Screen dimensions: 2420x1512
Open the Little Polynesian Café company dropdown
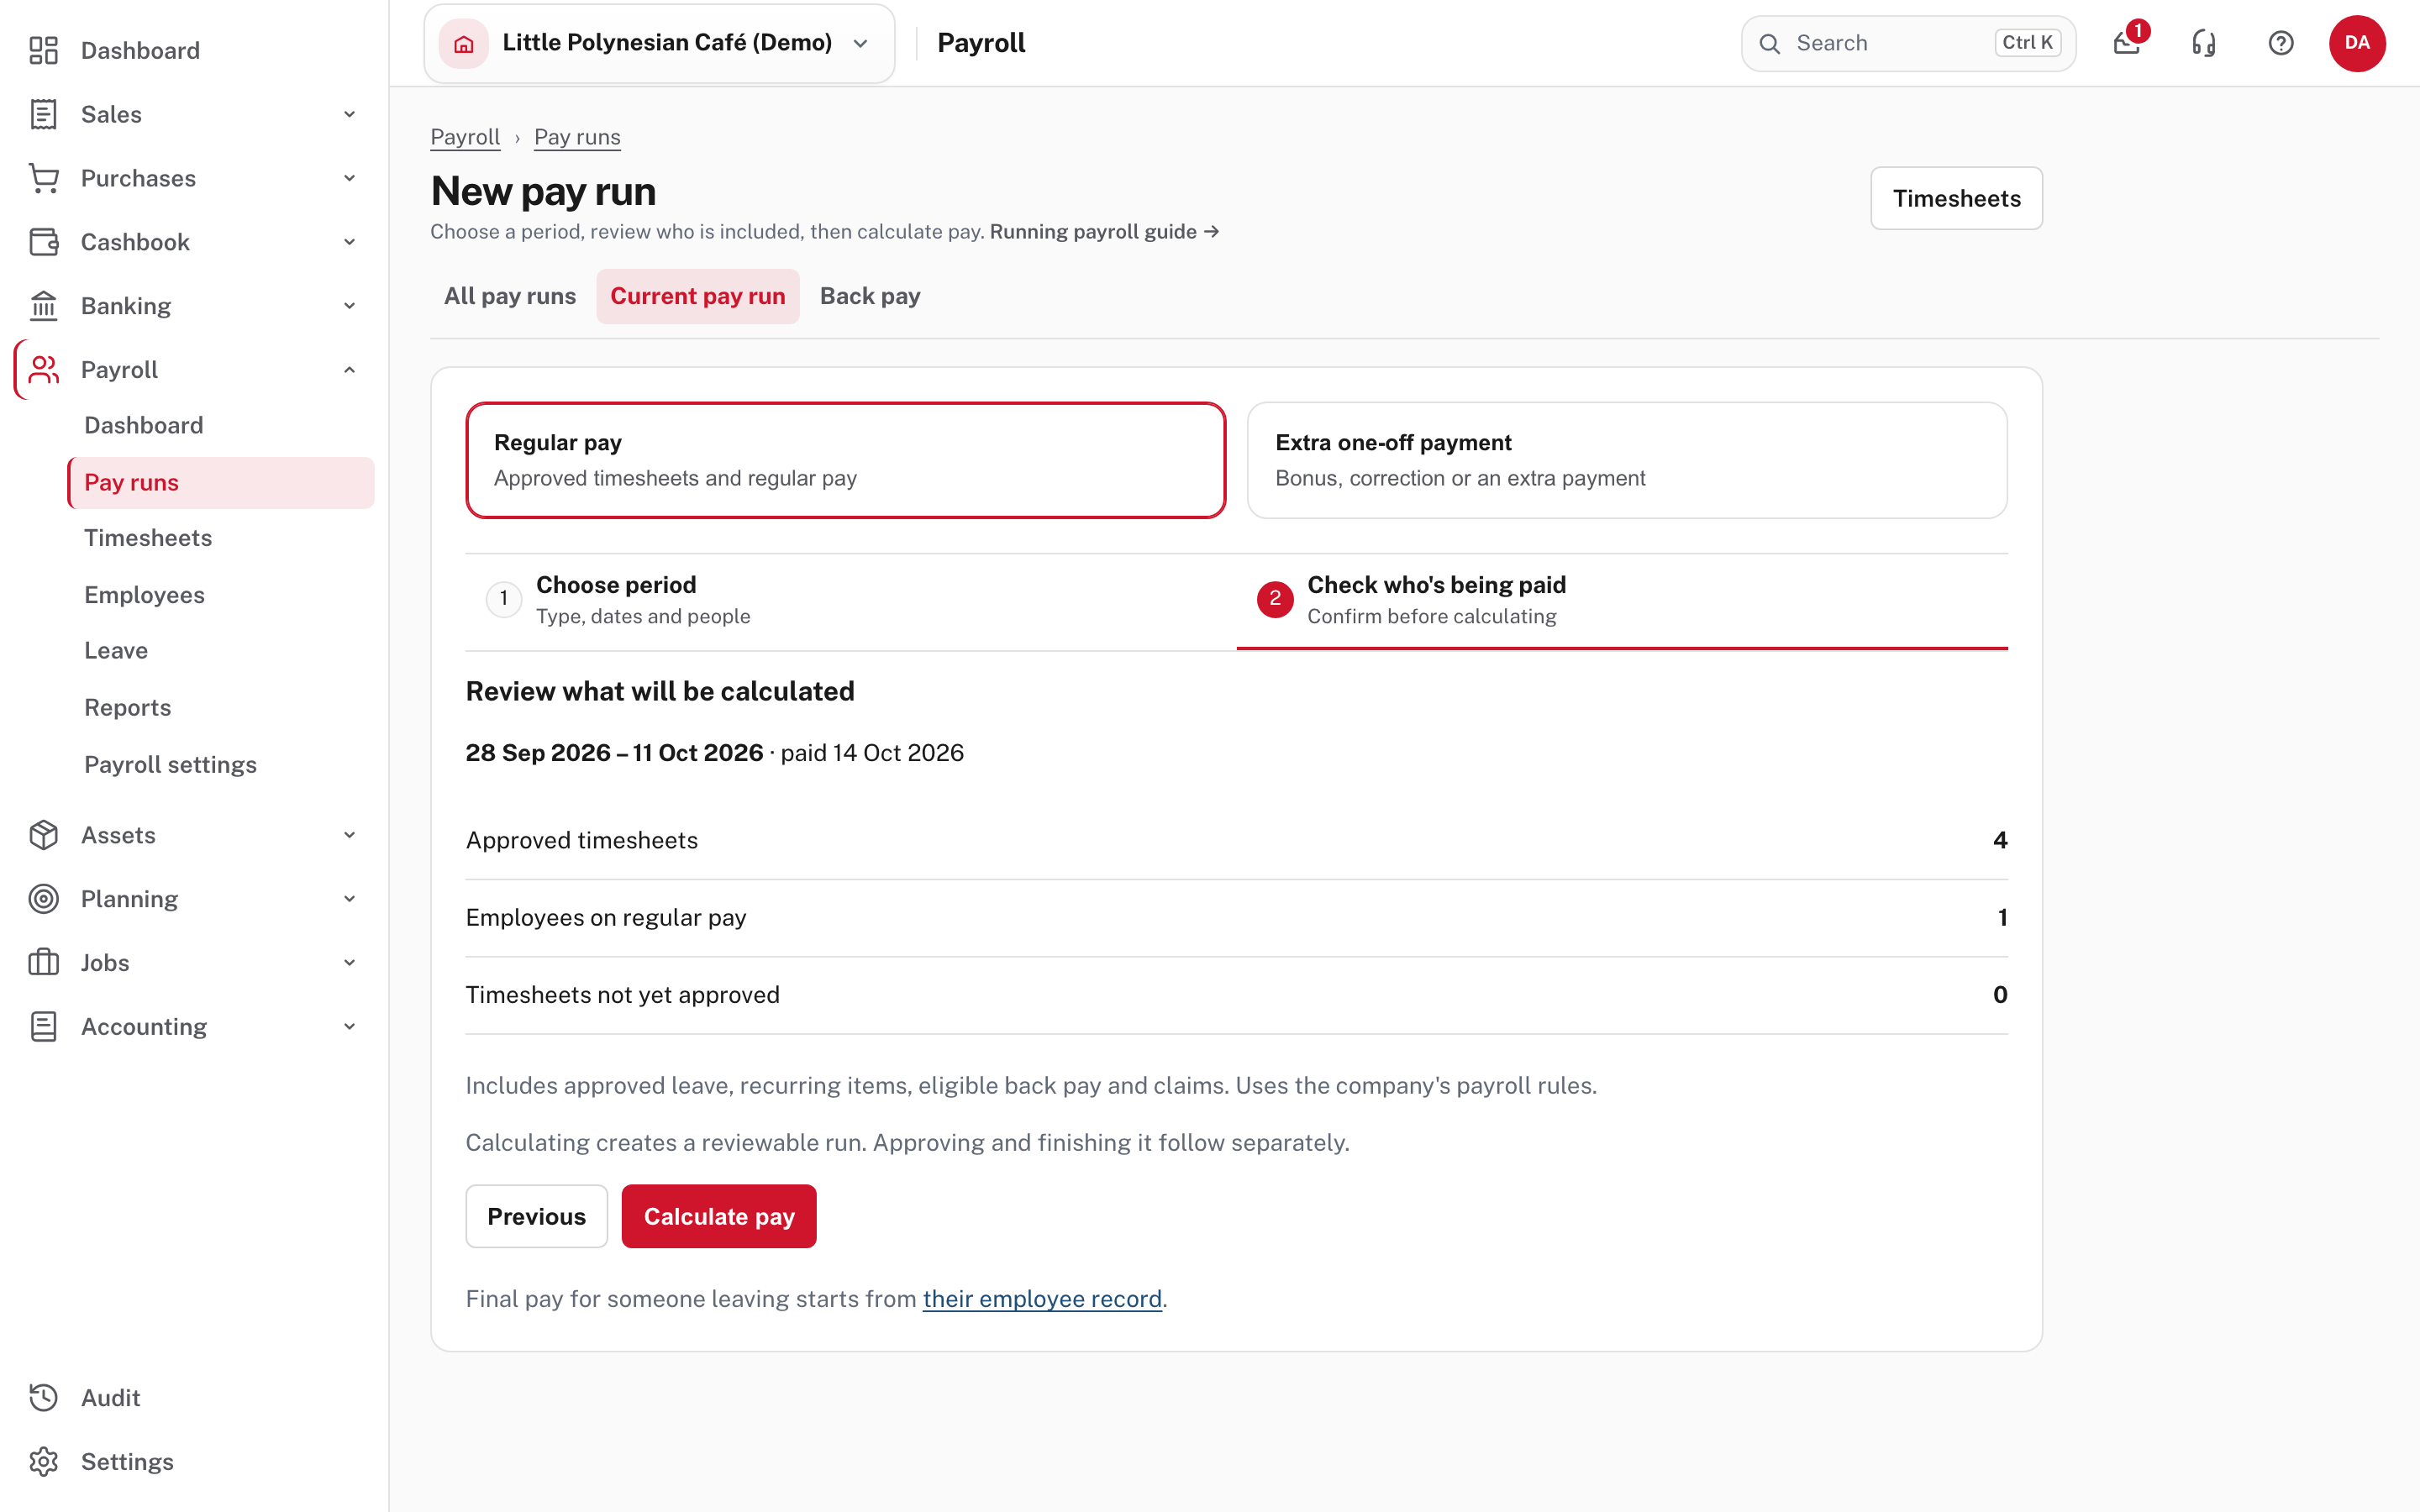[x=659, y=43]
